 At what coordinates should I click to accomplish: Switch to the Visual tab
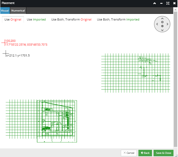point(5,10)
